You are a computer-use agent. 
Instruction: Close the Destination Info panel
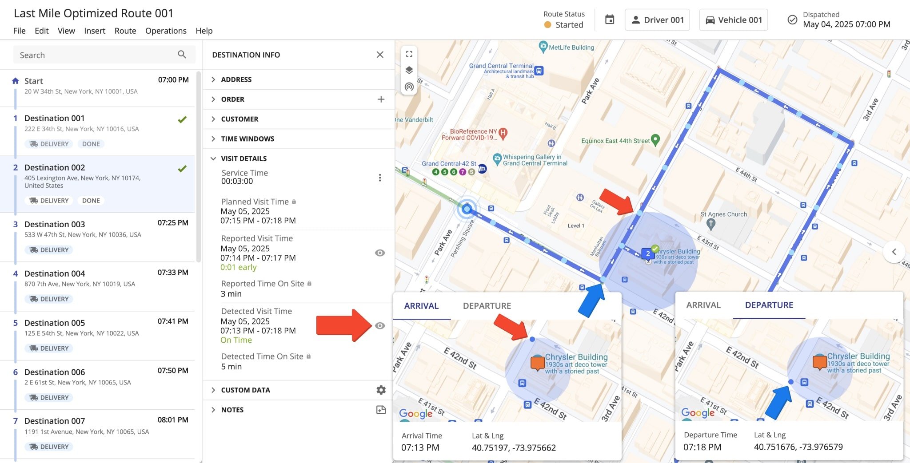[x=380, y=55]
